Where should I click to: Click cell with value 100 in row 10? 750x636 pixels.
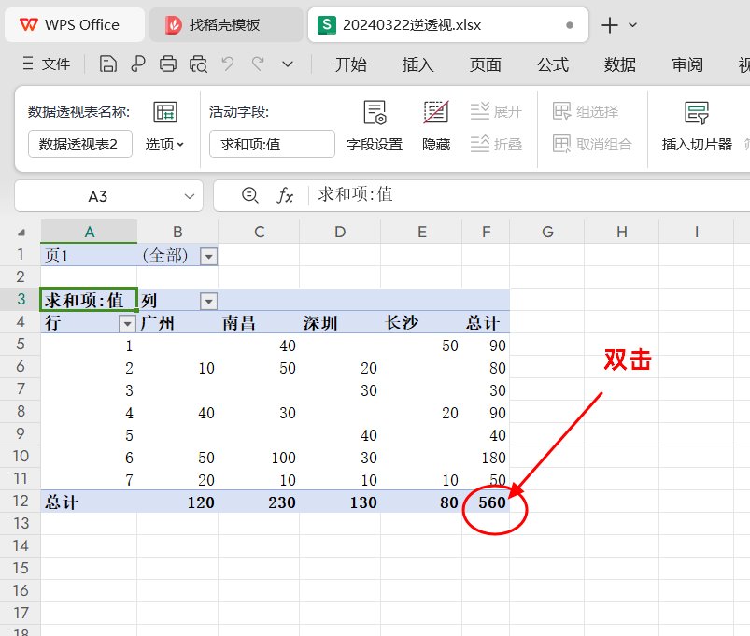pos(259,458)
